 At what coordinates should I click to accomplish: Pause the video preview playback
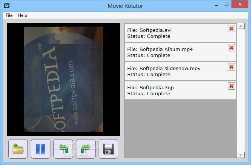[41, 149]
